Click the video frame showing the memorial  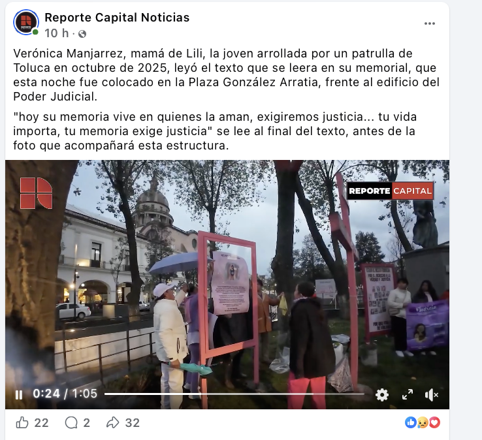227,284
